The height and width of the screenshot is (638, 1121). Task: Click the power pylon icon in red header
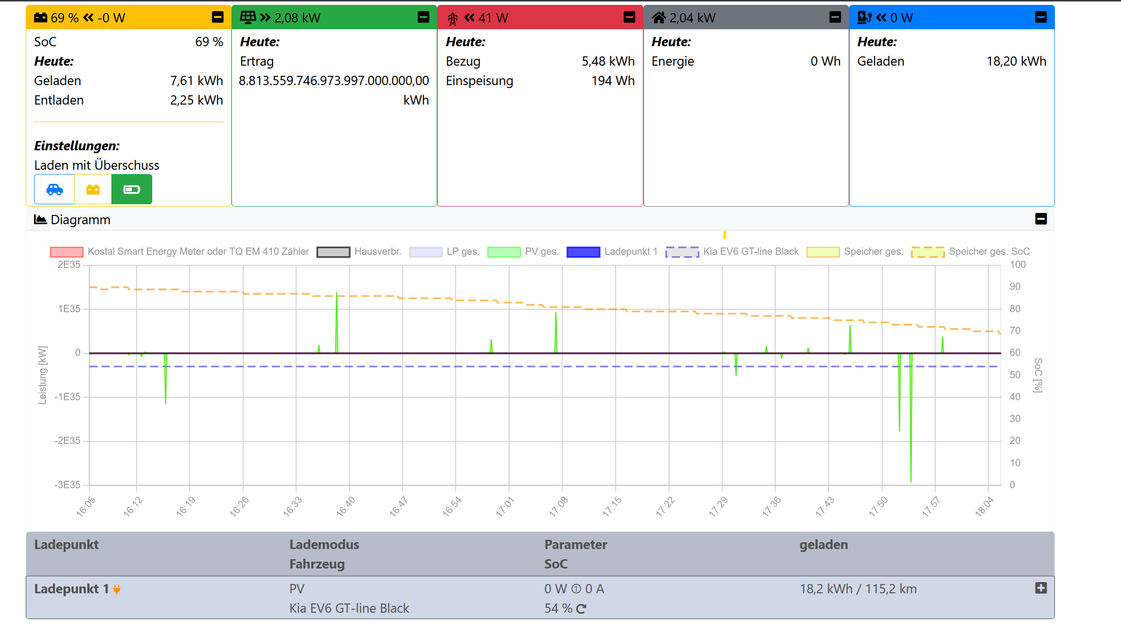(x=452, y=18)
